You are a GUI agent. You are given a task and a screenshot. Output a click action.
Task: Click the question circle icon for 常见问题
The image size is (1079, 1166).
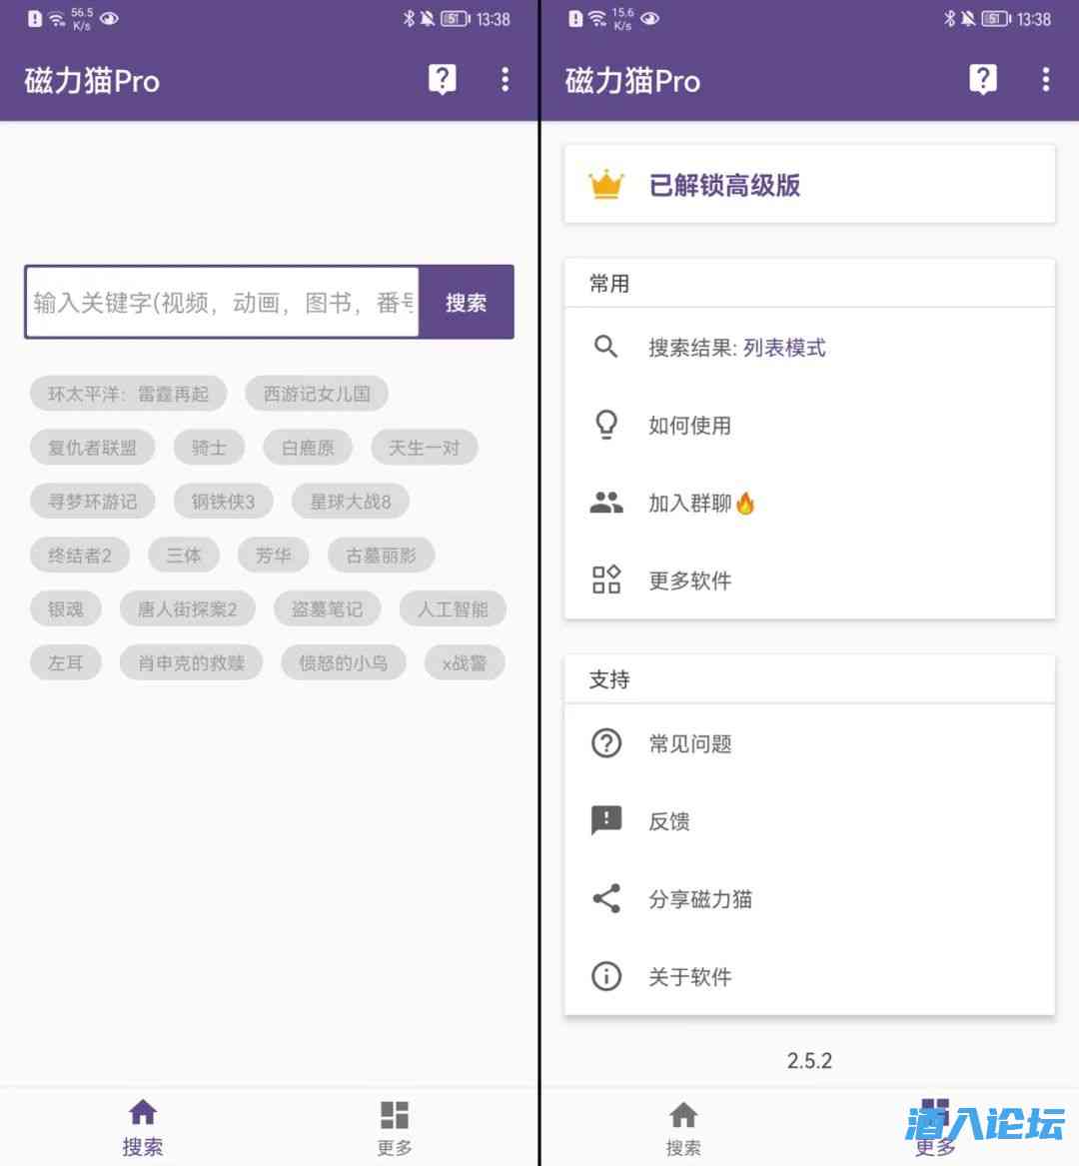605,743
